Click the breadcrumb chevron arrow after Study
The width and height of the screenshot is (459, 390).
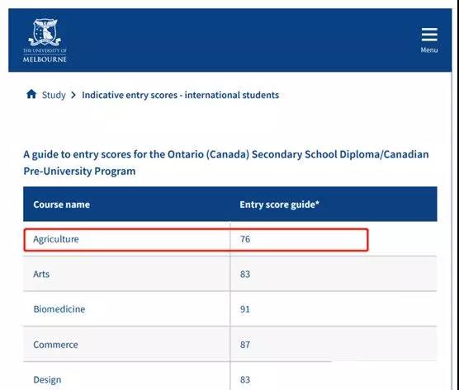[x=73, y=95]
